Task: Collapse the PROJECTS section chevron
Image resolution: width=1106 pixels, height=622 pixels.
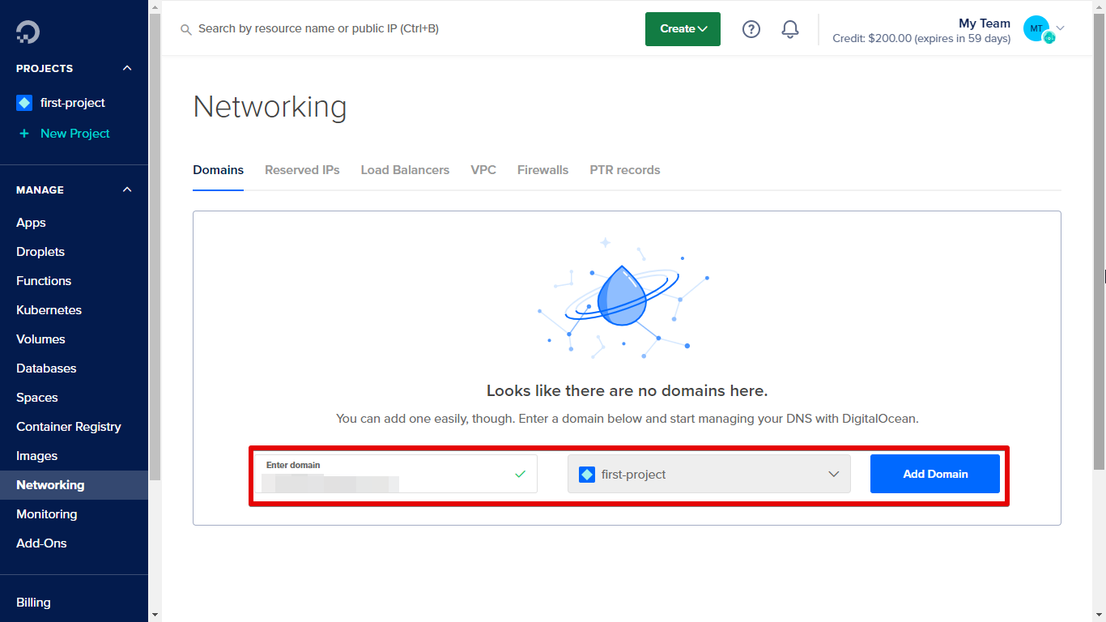Action: tap(127, 68)
